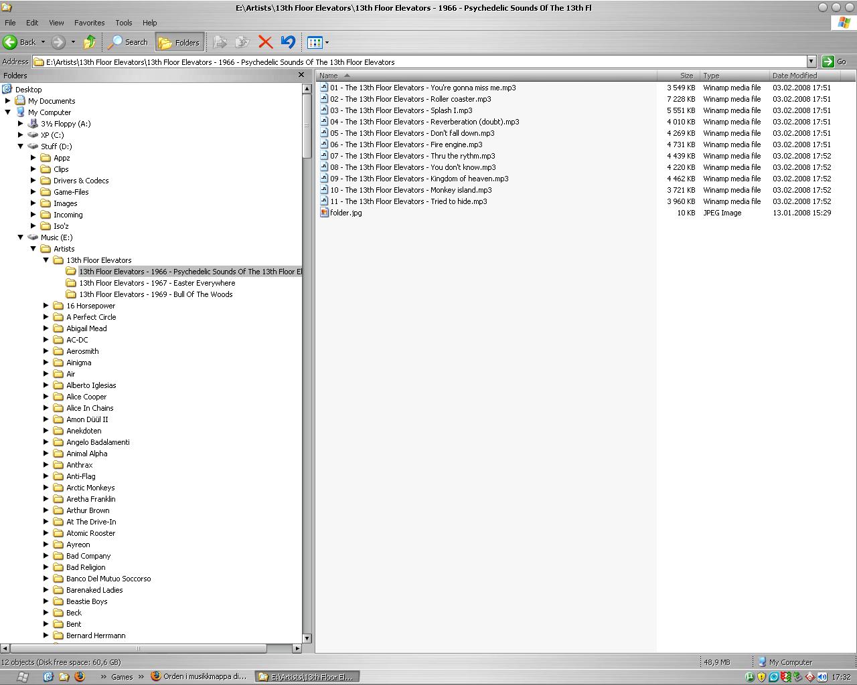
Task: Select the Amon Düül II folder
Action: pos(87,419)
